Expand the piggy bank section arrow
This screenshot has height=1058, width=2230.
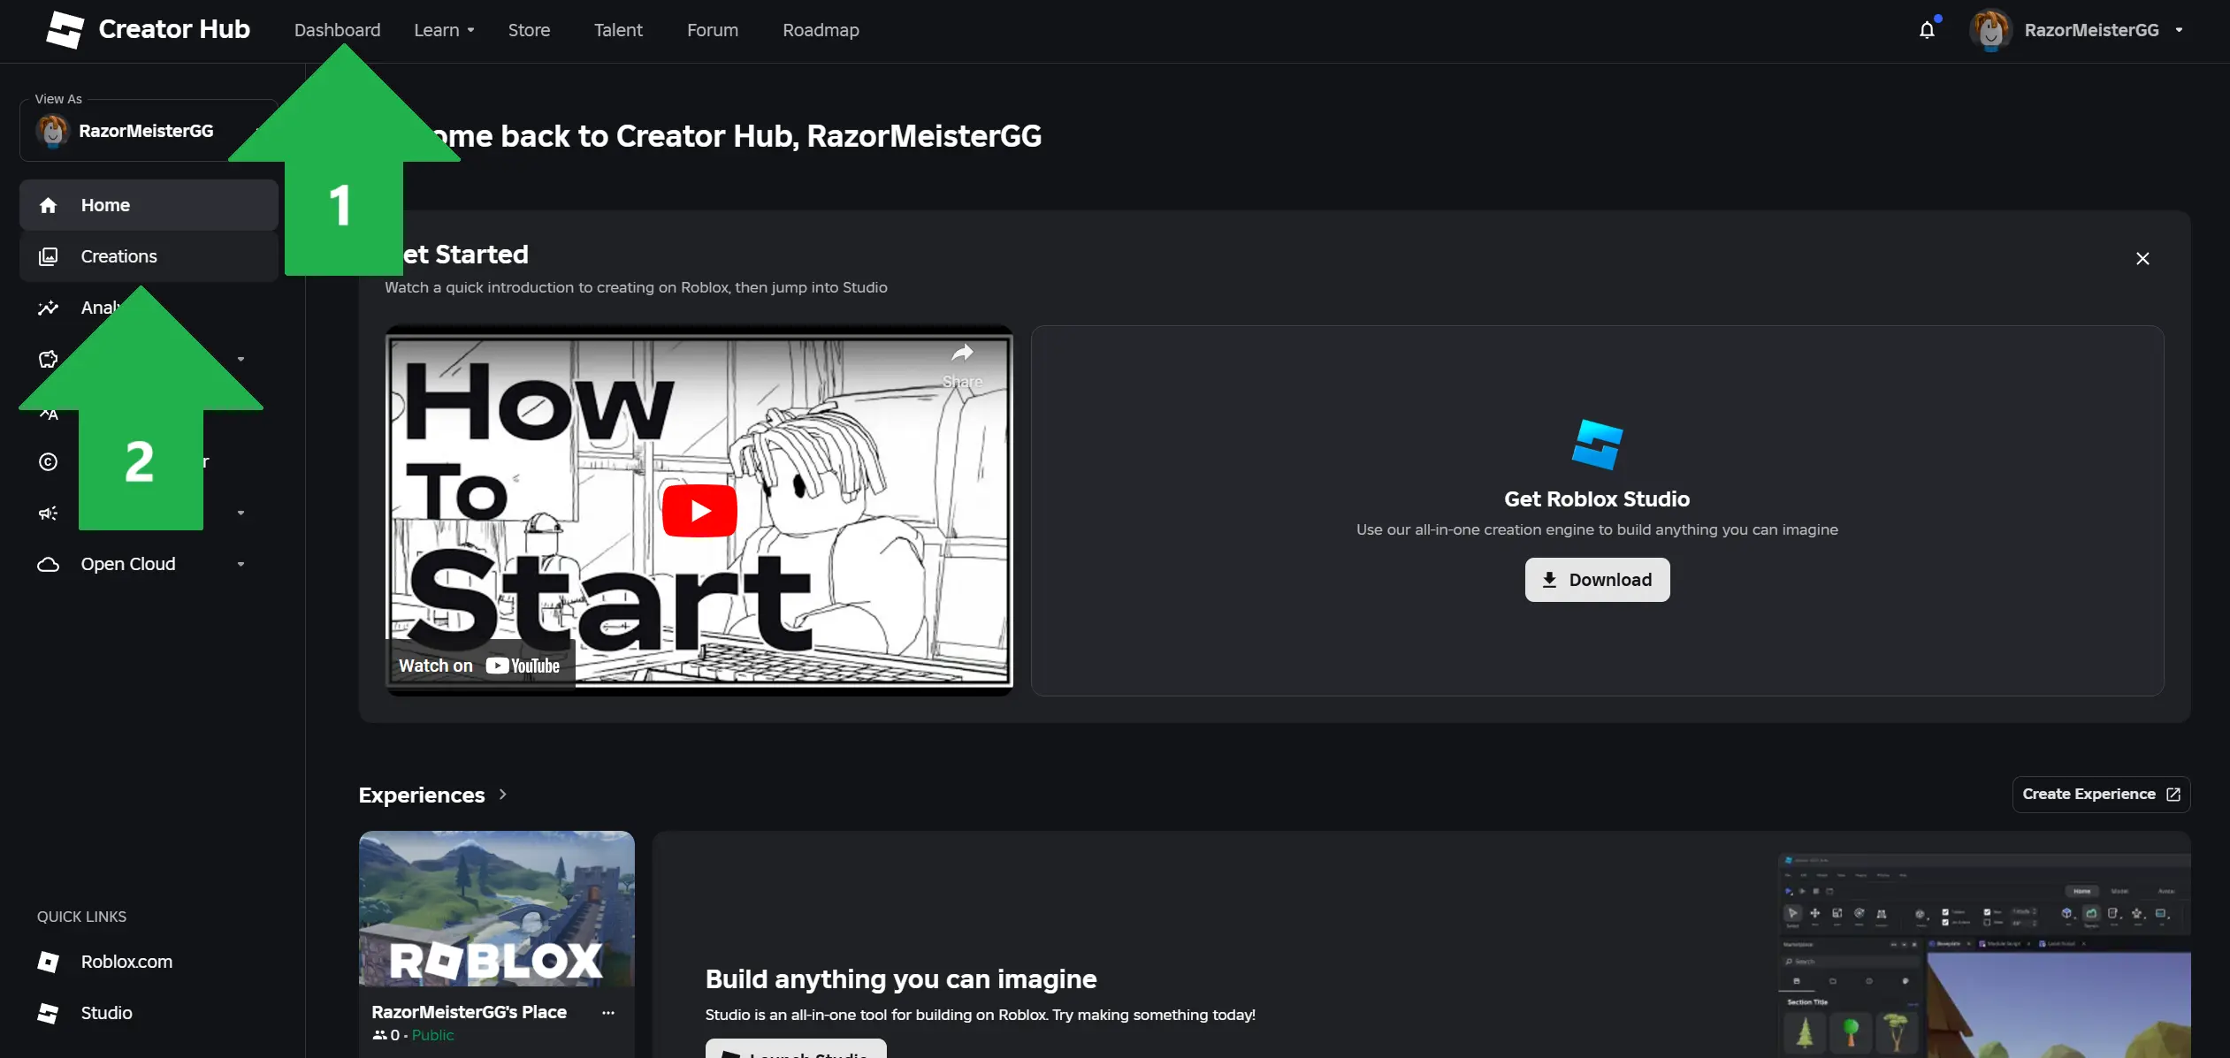click(241, 359)
